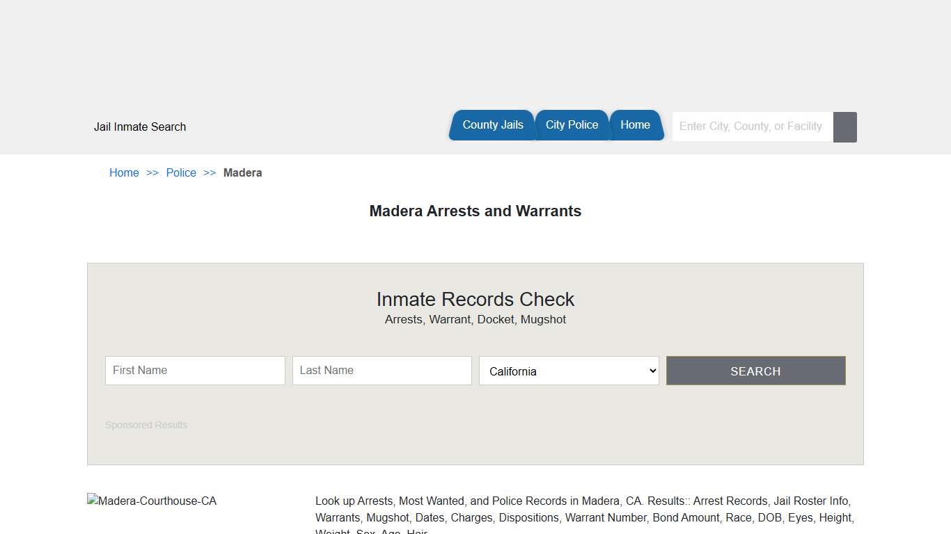This screenshot has height=534, width=951.
Task: Switch to the City Police section
Action: (572, 124)
